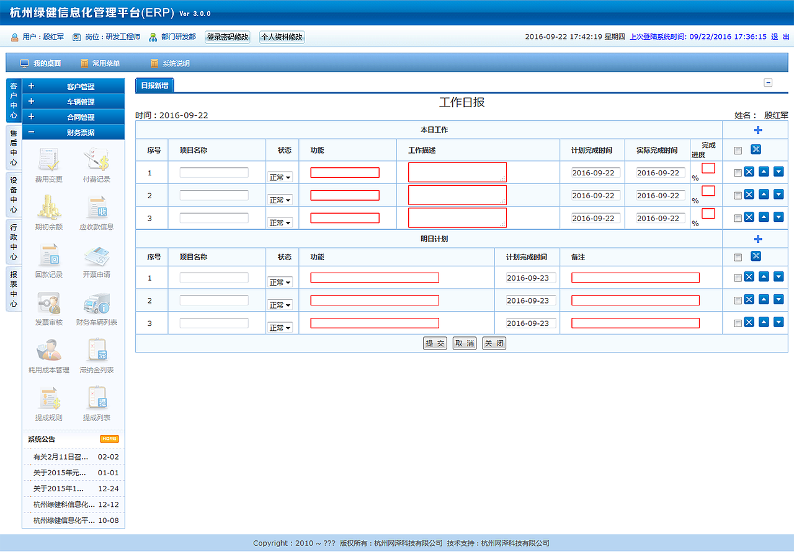Move row 1 of 明日计划 down
The height and width of the screenshot is (557, 794).
778,276
